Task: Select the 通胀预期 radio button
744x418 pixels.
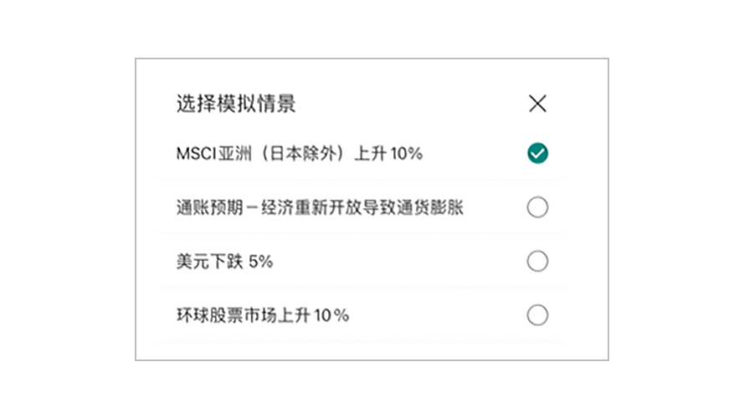Action: tap(537, 207)
